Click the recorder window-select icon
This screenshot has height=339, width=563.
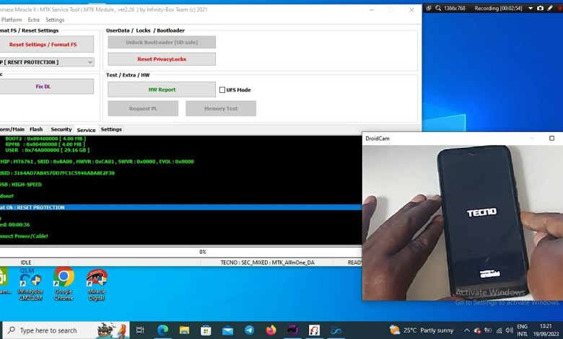(x=429, y=8)
